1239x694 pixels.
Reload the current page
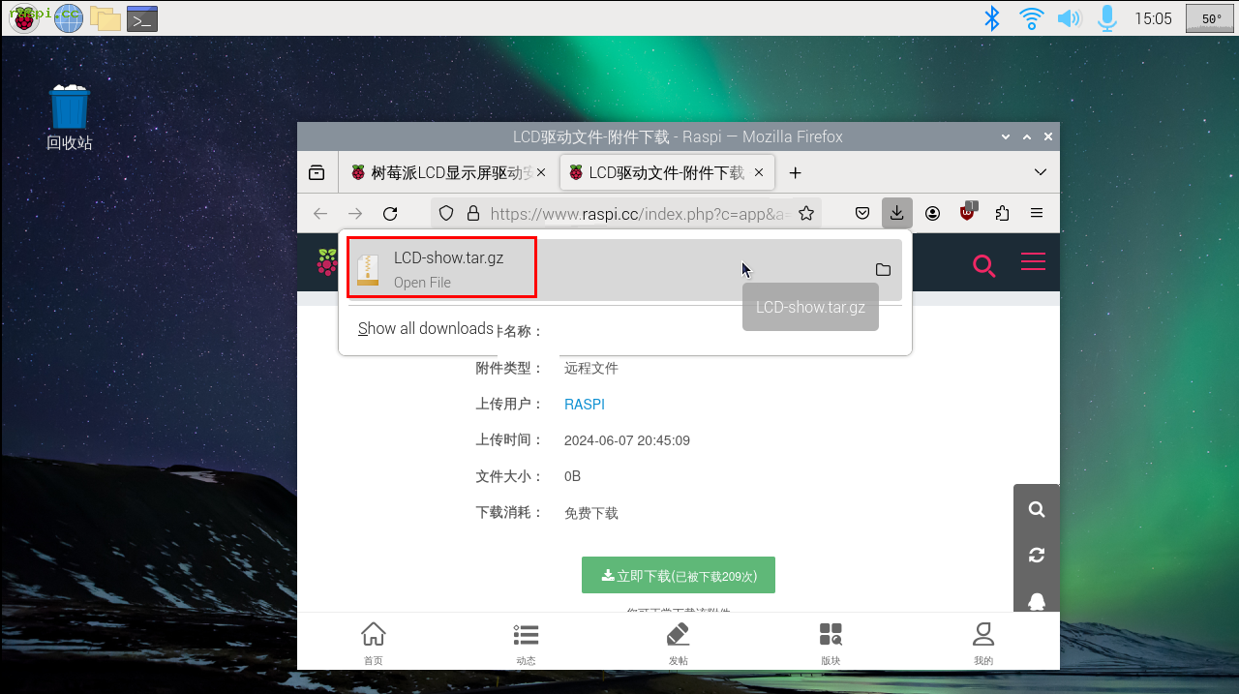[x=390, y=213]
